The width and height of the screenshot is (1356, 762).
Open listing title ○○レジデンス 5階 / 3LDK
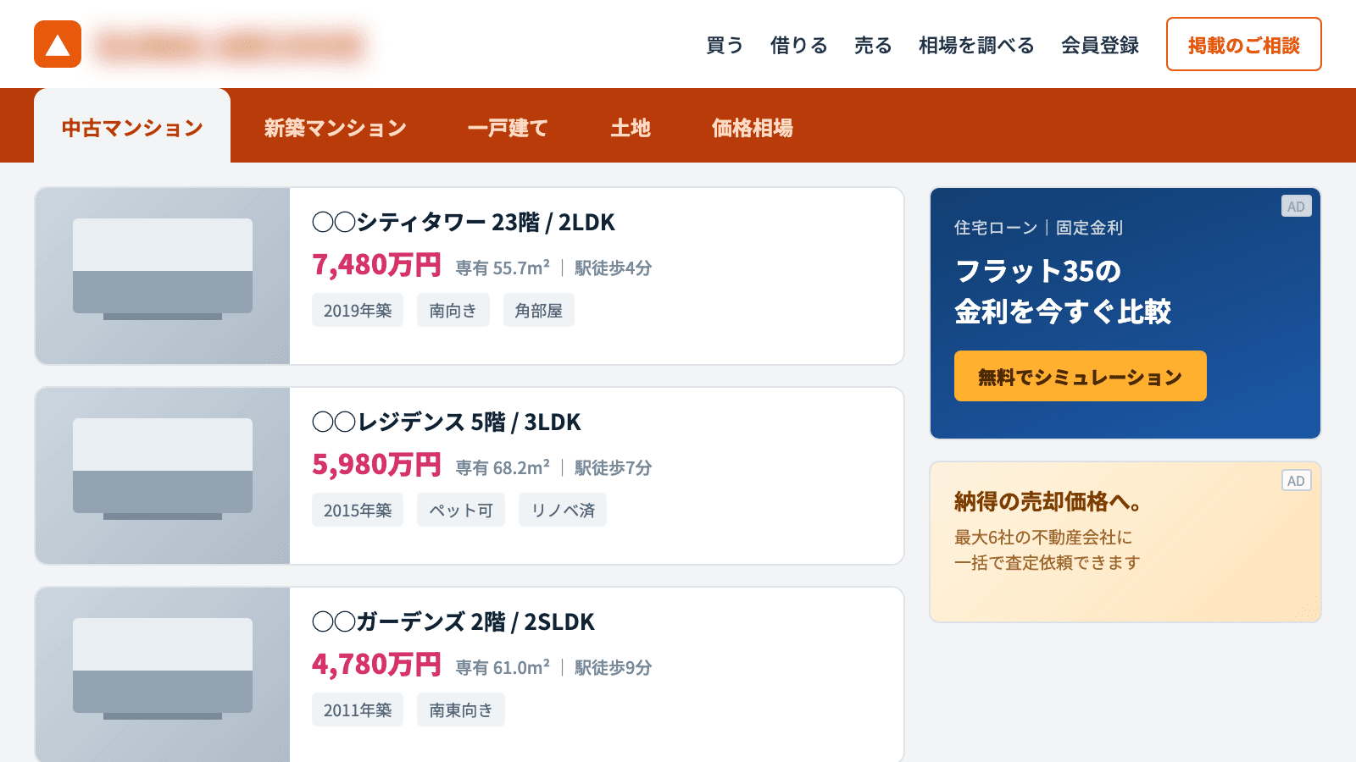pyautogui.click(x=447, y=422)
